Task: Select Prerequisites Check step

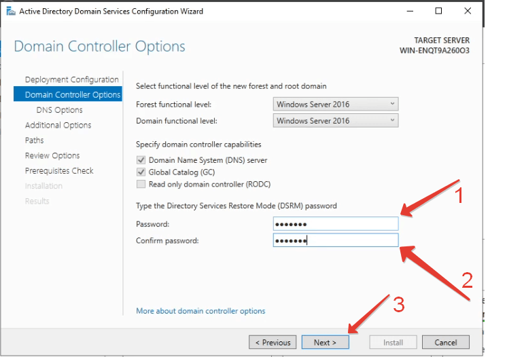Action: point(59,170)
